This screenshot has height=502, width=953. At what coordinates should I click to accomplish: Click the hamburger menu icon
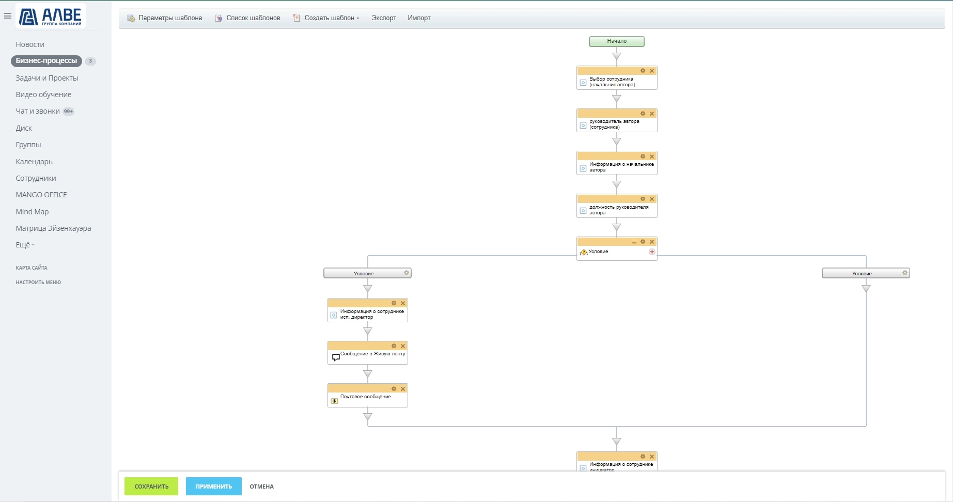[8, 16]
